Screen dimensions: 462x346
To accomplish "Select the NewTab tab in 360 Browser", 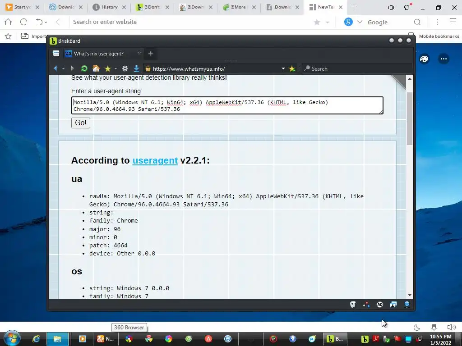I will point(326,7).
